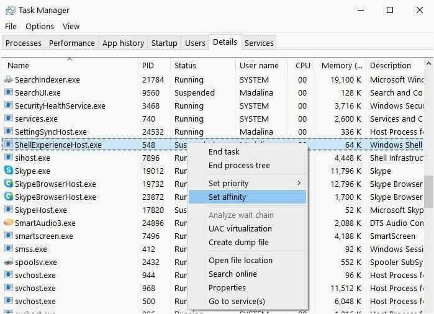Click the second SkypeBrowserHost.exe icon (PID 23872)

click(x=9, y=197)
